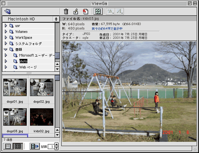This screenshot has height=153, width=199.
Task: Start the slideshow filmstrip play button
Action: tap(35, 146)
